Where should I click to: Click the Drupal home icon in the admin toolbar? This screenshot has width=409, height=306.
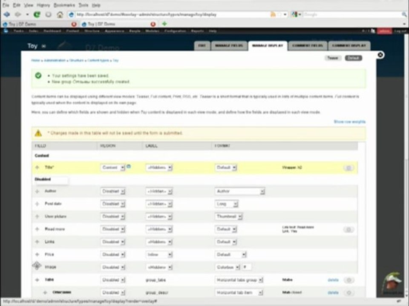coord(6,31)
